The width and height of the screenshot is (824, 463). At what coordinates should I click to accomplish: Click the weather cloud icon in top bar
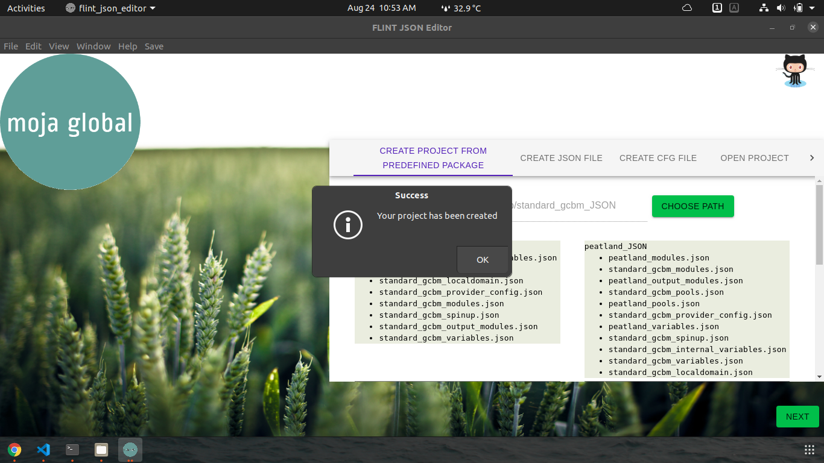click(687, 8)
